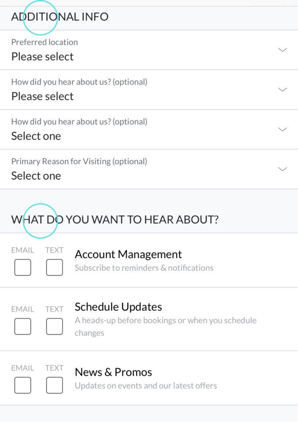298x422 pixels.
Task: Open 'Select one' under Primary Reason for Visiting
Action: 36,176
